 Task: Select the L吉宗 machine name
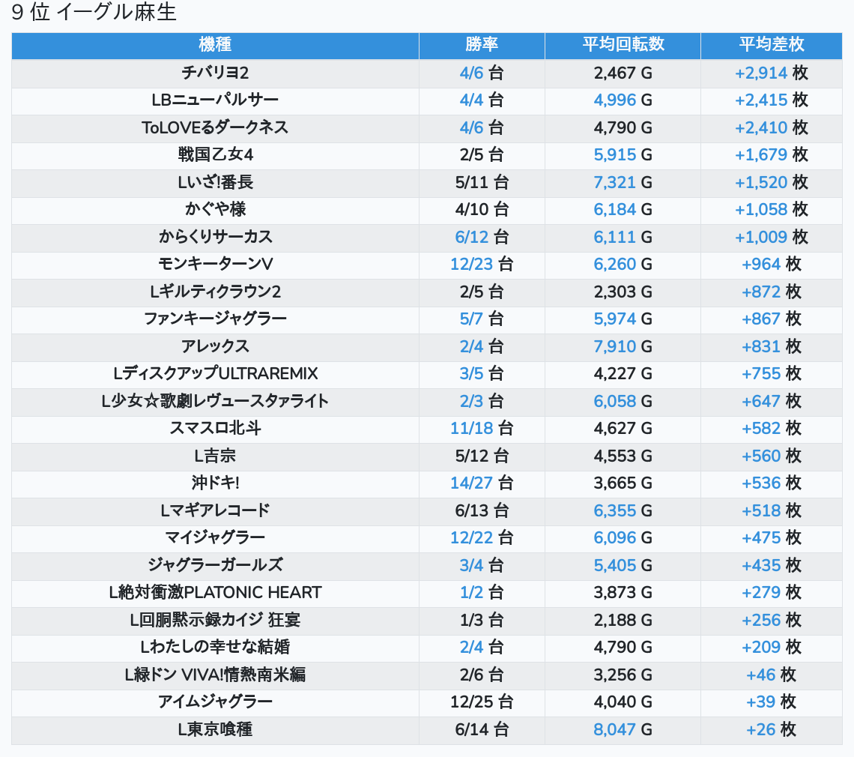[x=215, y=456]
